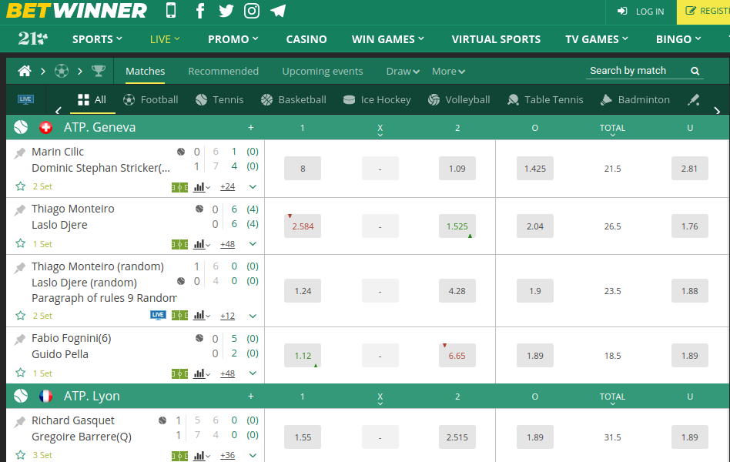730x462 pixels.
Task: Open the More dropdown filter
Action: [448, 72]
